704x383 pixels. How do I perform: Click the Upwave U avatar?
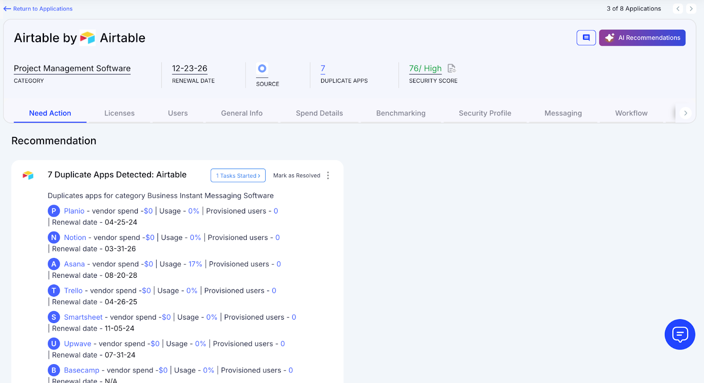pyautogui.click(x=54, y=343)
